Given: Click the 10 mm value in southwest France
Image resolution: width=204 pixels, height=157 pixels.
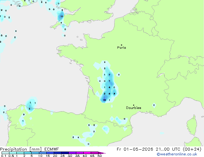Looking at the screenshot, I should click(104, 100).
